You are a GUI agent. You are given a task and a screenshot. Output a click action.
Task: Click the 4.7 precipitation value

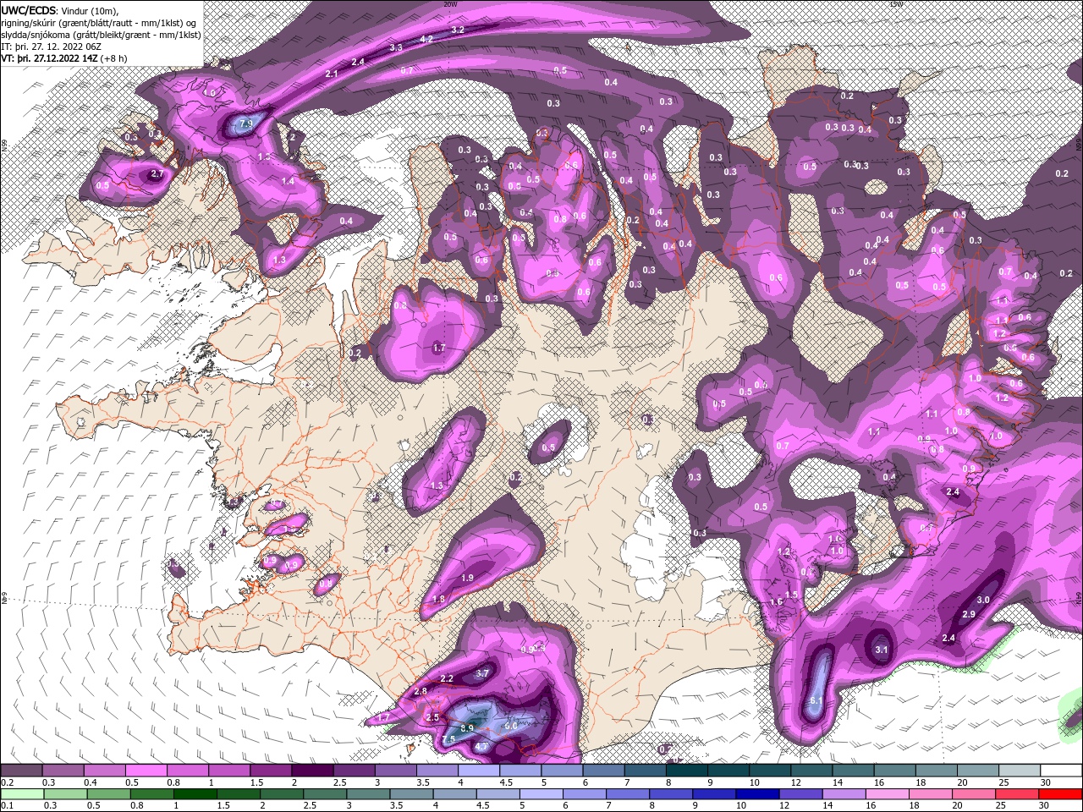tap(481, 747)
